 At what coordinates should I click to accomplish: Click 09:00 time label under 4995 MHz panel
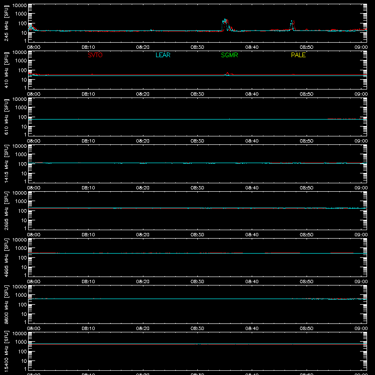click(x=361, y=282)
